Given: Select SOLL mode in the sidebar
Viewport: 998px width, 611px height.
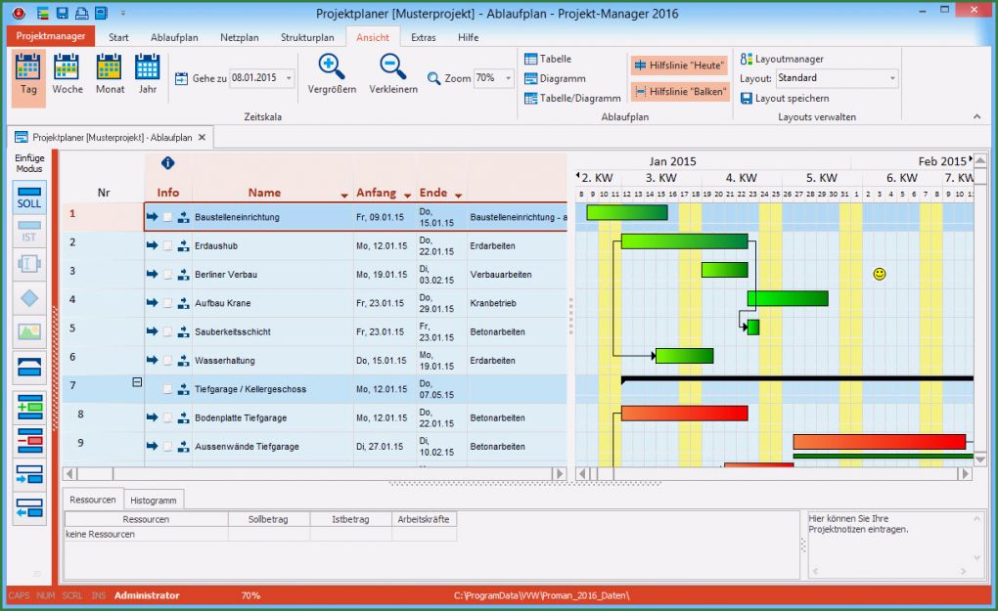Looking at the screenshot, I should coord(29,198).
